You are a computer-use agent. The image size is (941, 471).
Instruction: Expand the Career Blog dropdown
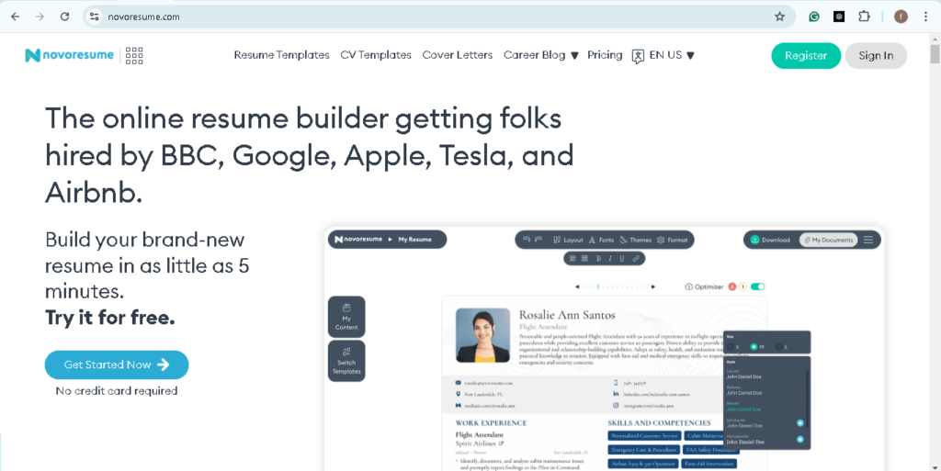pyautogui.click(x=540, y=55)
